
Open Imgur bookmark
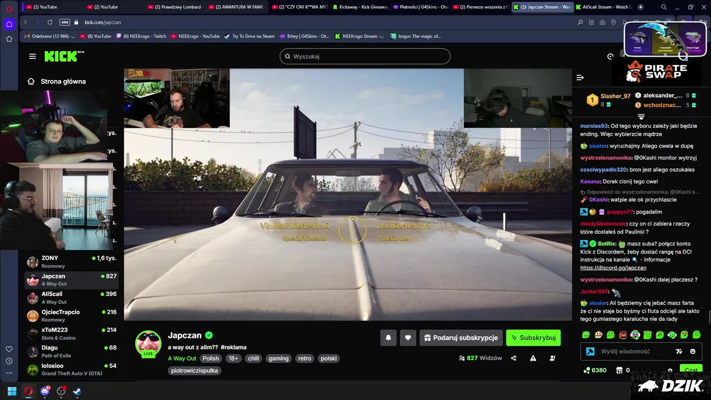(x=415, y=36)
